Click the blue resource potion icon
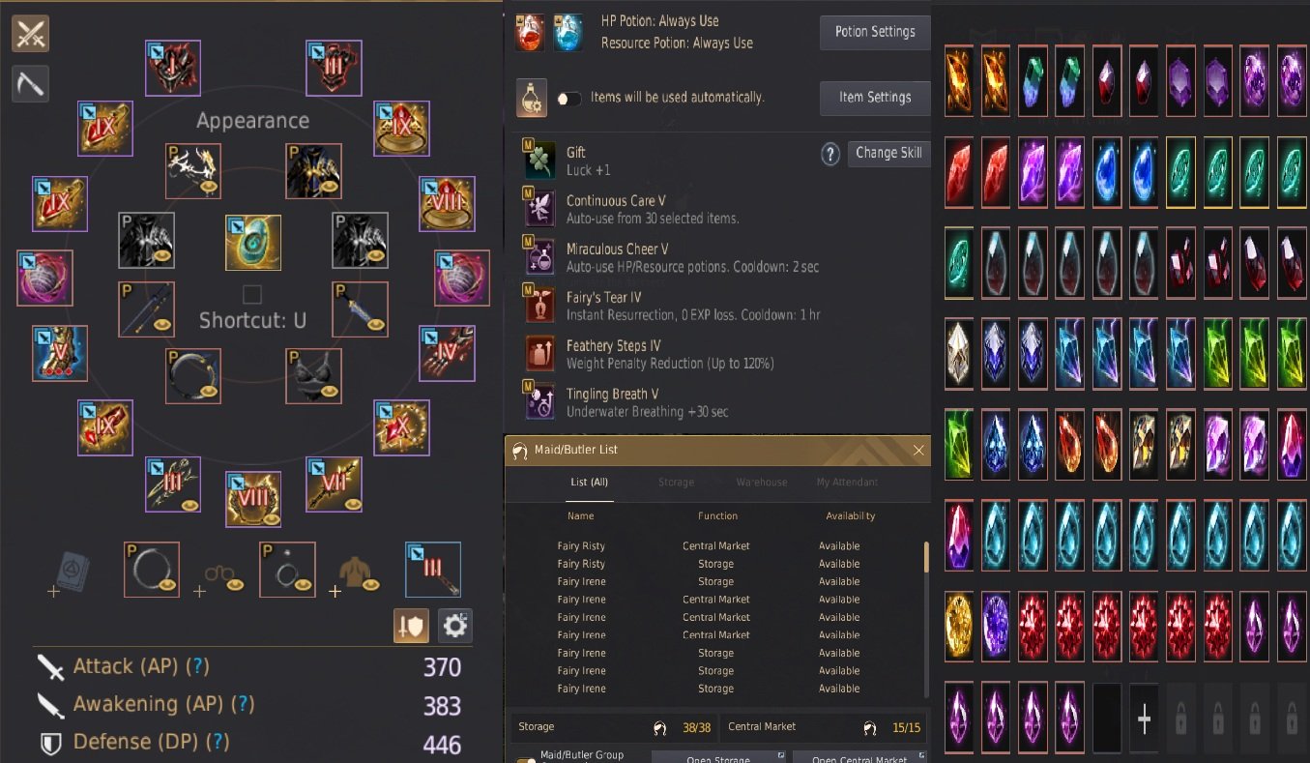Screen dimensions: 1310x763 click(568, 32)
